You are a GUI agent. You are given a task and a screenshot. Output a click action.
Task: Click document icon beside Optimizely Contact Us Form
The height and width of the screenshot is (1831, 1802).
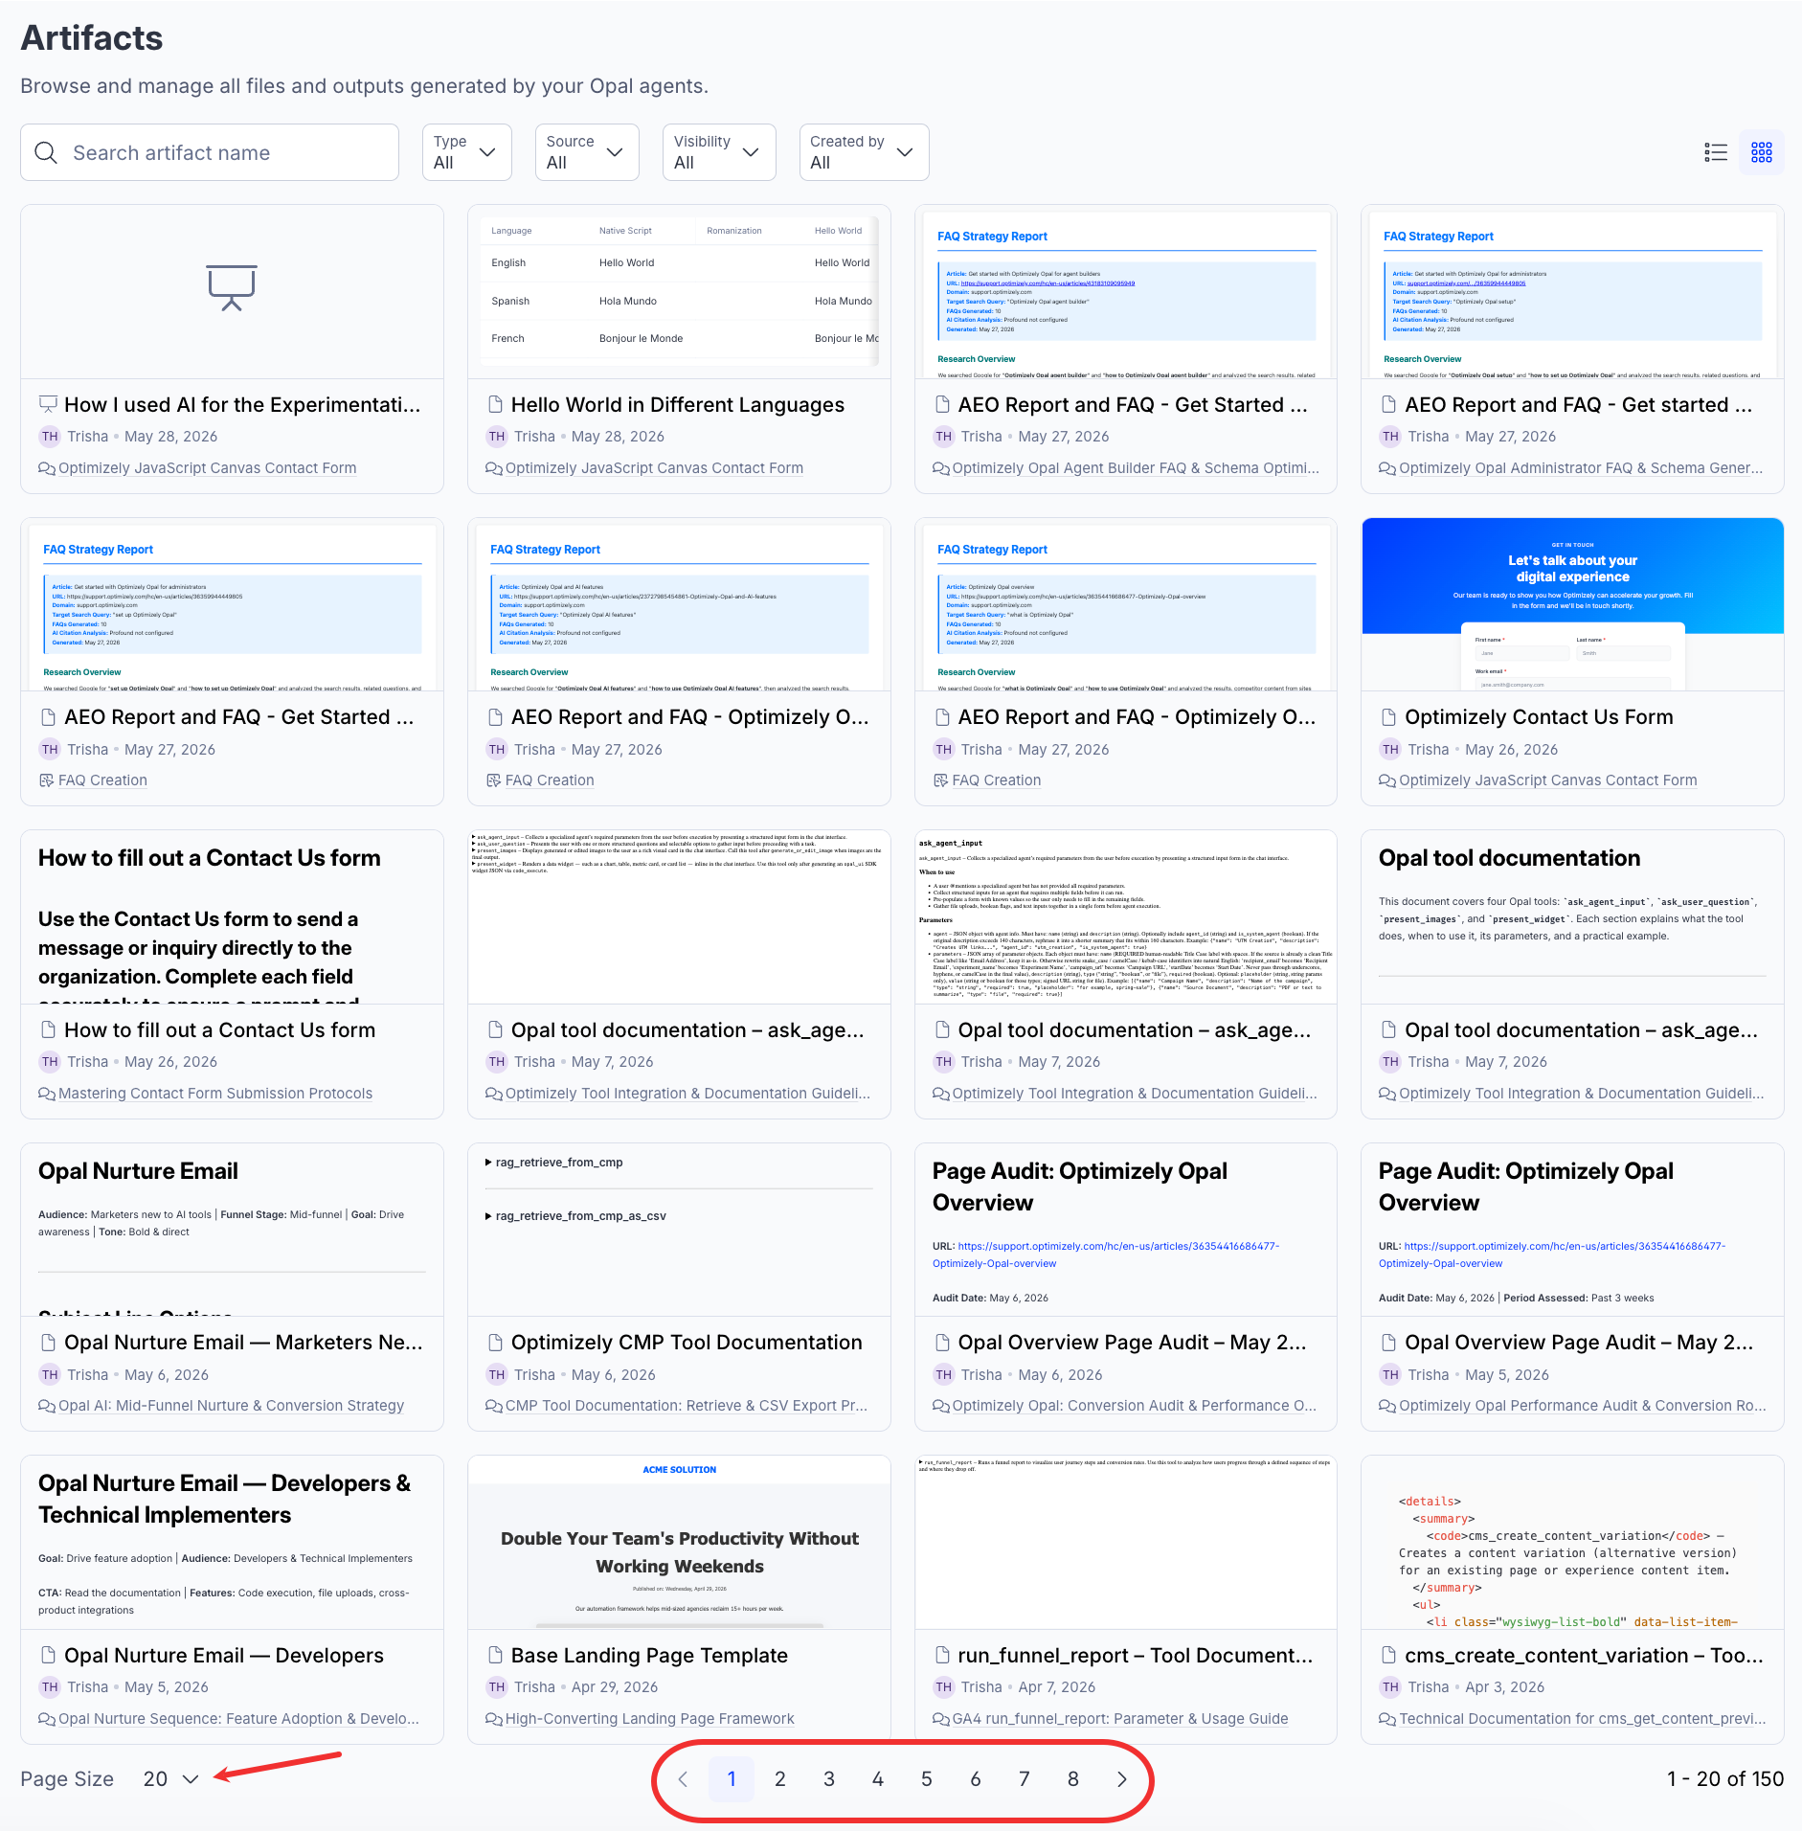[x=1389, y=717]
